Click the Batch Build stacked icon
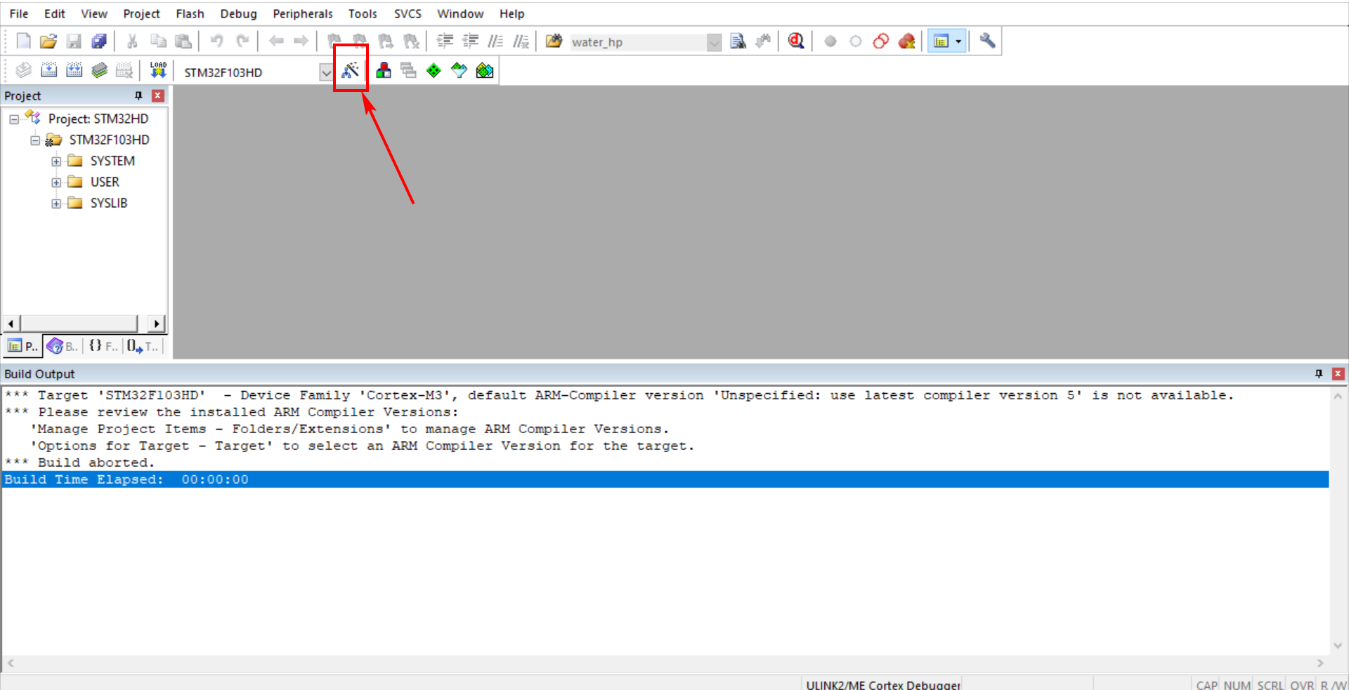 click(x=99, y=70)
